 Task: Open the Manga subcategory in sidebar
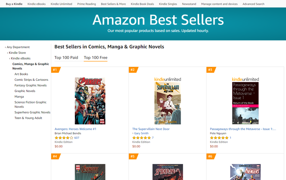tap(19, 97)
